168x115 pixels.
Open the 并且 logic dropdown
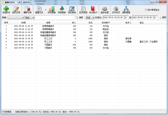point(90,18)
